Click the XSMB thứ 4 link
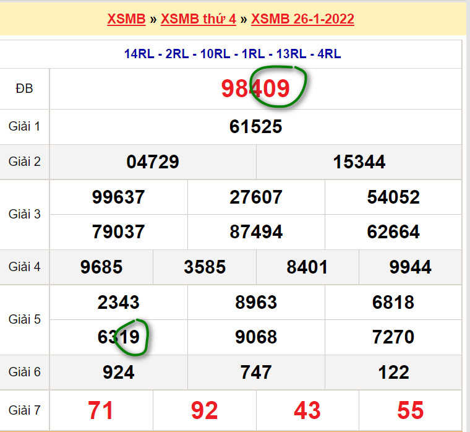The image size is (470, 432). (x=198, y=19)
